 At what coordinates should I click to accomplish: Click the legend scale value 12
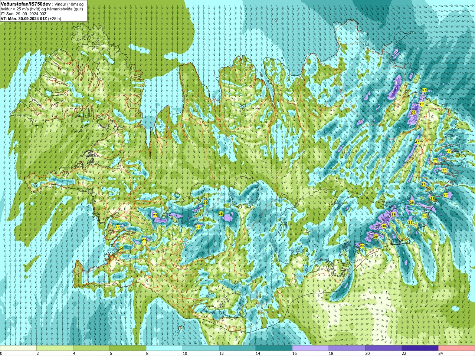(222, 353)
